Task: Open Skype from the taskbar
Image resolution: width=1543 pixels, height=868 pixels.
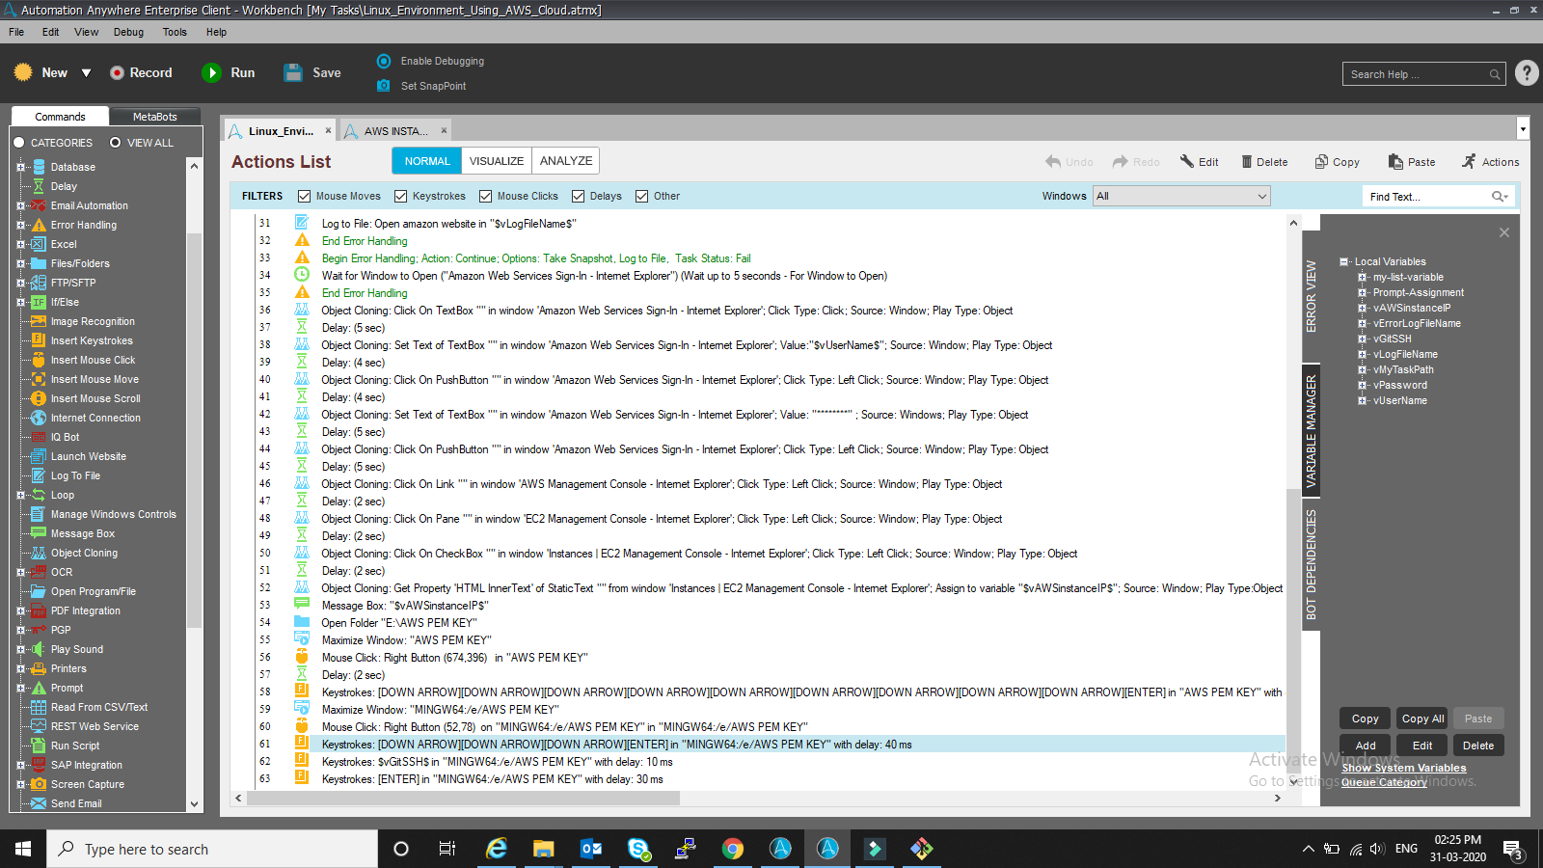Action: click(x=638, y=849)
